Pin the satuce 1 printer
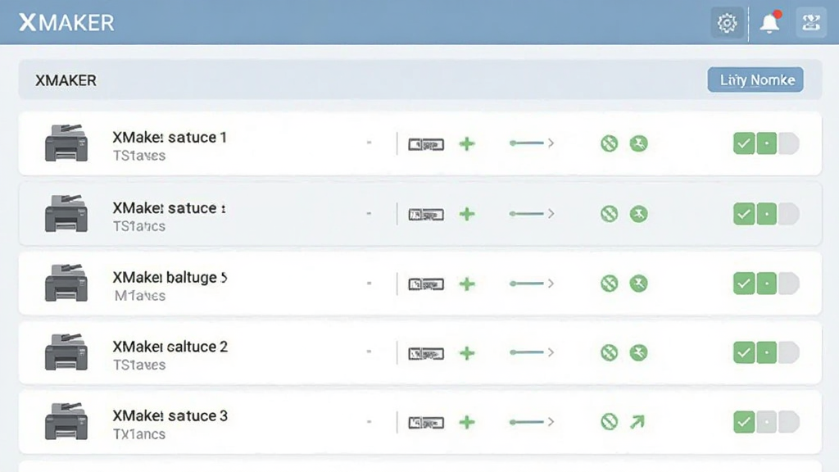The height and width of the screenshot is (472, 839). [638, 143]
